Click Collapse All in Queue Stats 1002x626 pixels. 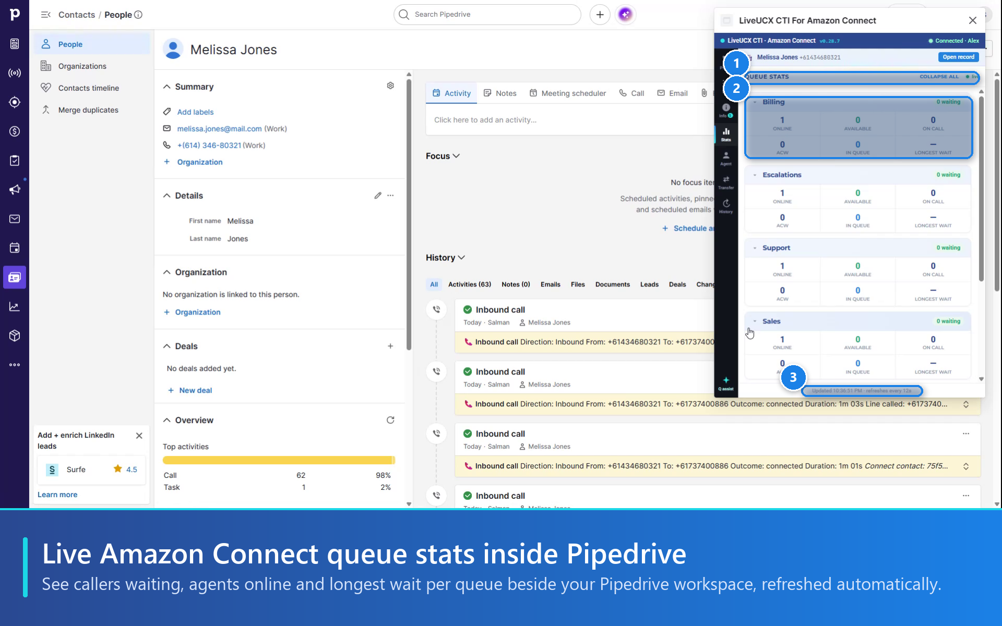pyautogui.click(x=939, y=77)
